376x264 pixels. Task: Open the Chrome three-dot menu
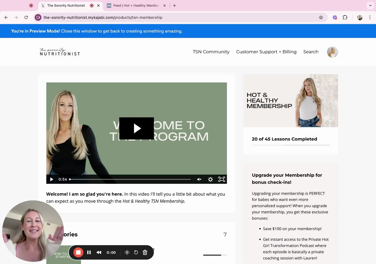point(370,18)
